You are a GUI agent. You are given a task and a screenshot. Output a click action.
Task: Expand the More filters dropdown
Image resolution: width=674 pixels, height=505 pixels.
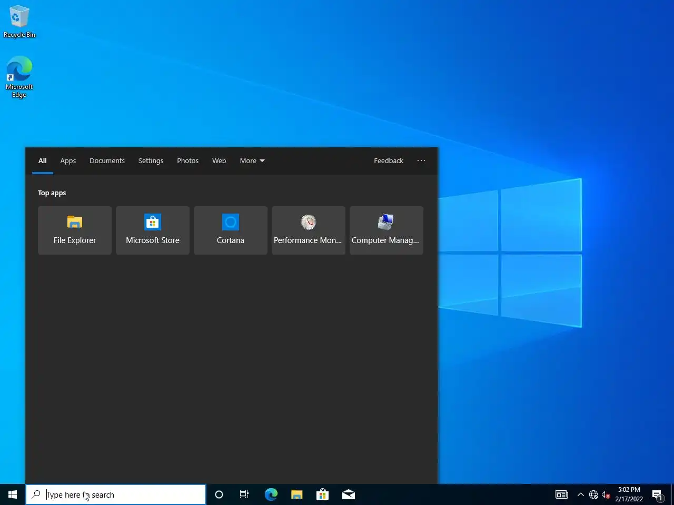click(x=252, y=160)
